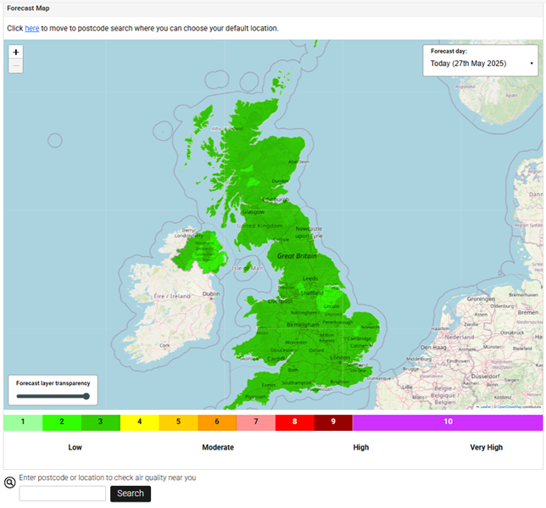Image resolution: width=546 pixels, height=508 pixels.
Task: Select index 1 light green swatch
Action: (x=23, y=422)
